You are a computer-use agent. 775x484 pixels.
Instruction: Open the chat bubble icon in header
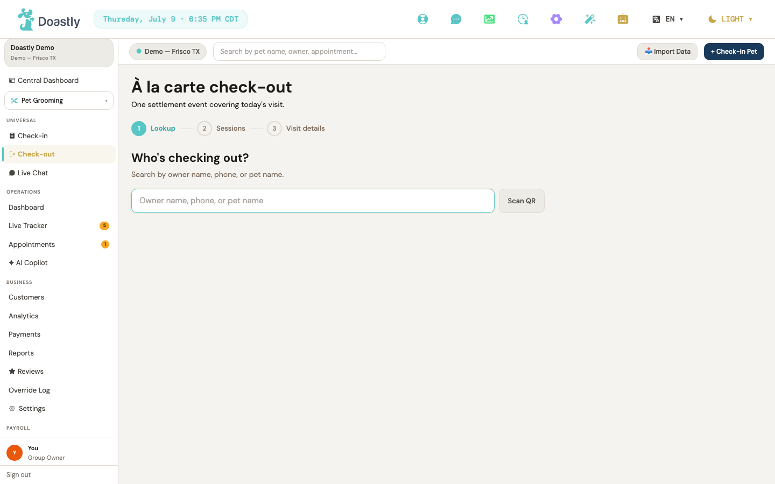(456, 19)
